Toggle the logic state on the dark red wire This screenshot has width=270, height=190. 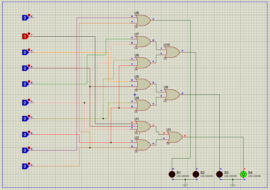click(25, 68)
